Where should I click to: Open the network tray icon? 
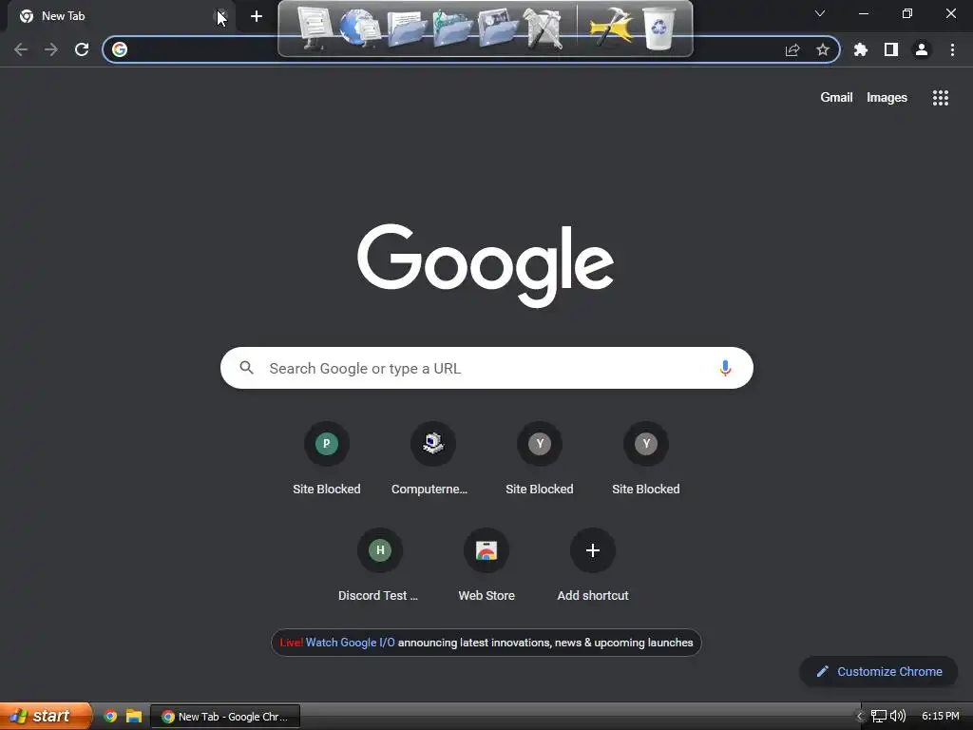pos(878,717)
